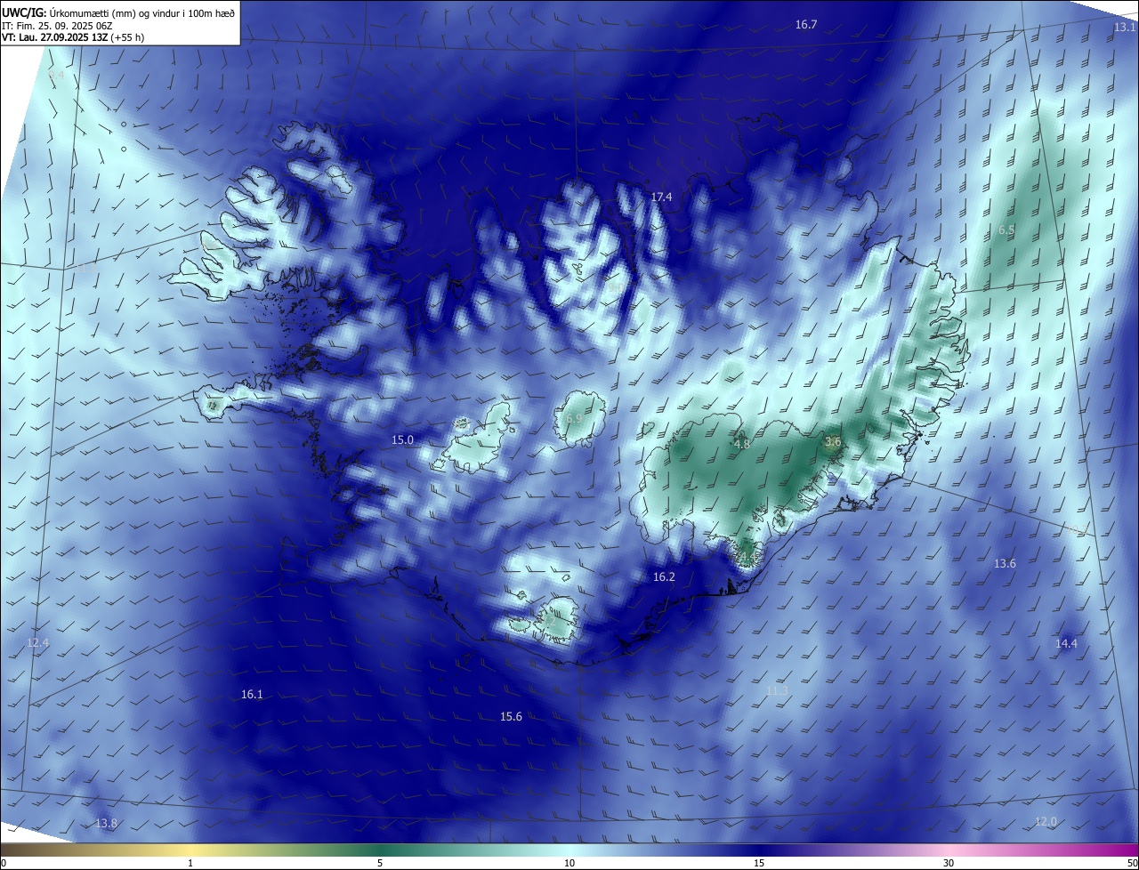Image resolution: width=1139 pixels, height=870 pixels.
Task: Click the title line "UWC/IG: Úrkomumætti (mm) og vindur í 100m hæð"
Action: tap(119, 12)
